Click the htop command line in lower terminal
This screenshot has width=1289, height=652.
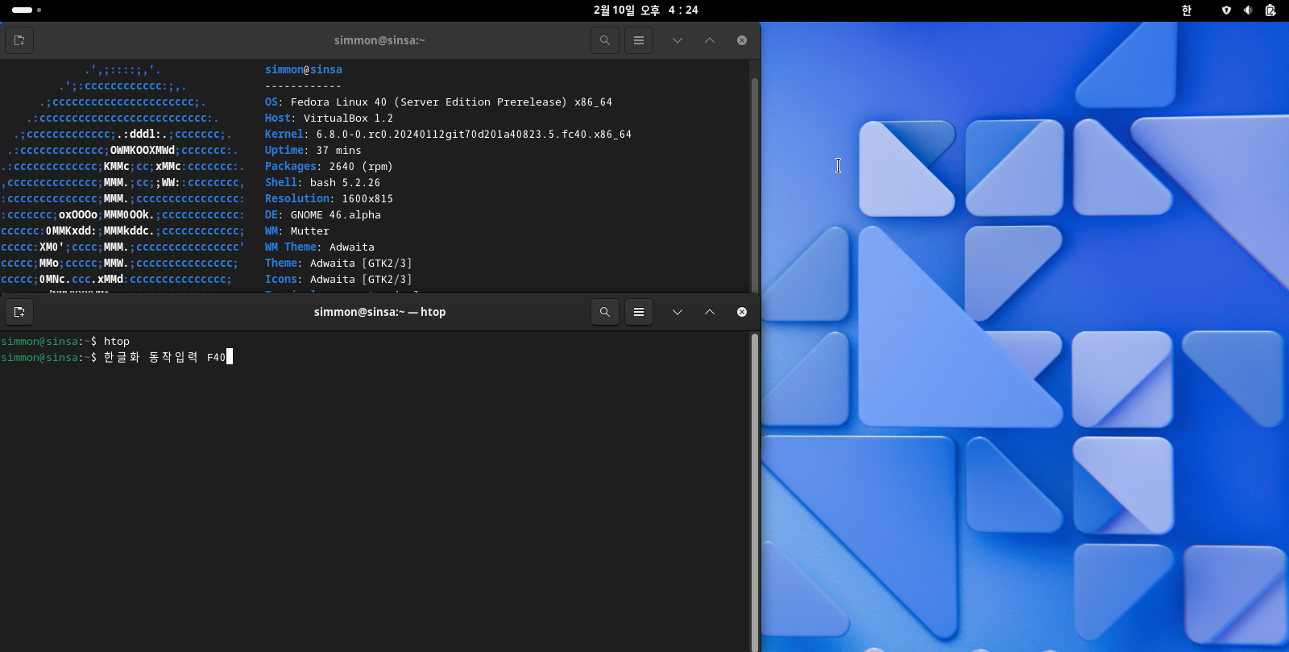pos(65,342)
